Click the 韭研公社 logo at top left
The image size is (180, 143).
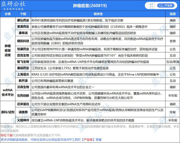click(x=13, y=5)
